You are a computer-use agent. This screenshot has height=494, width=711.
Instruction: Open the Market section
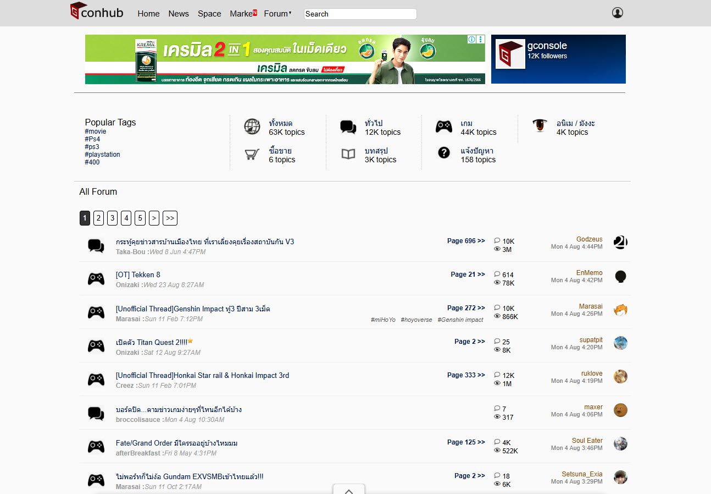point(243,14)
